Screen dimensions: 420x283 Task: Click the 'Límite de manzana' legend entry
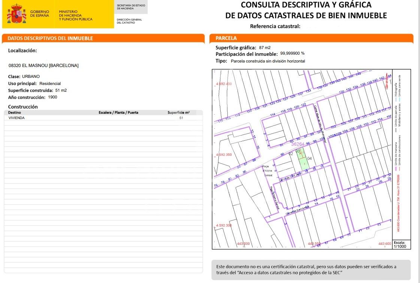click(396, 153)
